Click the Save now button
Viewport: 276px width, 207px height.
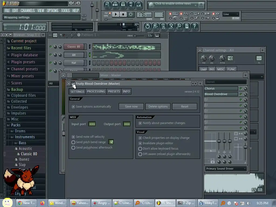[x=131, y=107]
